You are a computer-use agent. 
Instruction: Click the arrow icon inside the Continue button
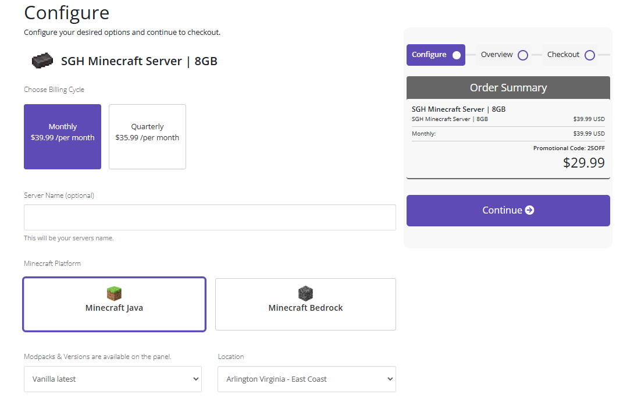[x=530, y=210]
